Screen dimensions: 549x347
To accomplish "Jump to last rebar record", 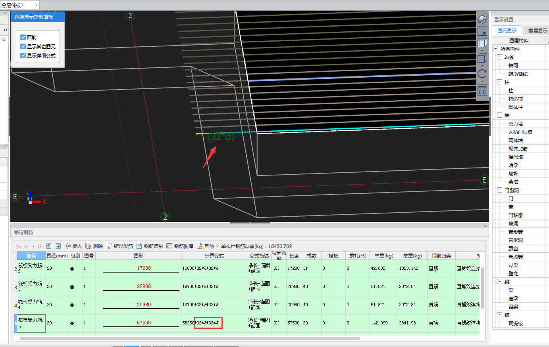I will click(x=40, y=246).
